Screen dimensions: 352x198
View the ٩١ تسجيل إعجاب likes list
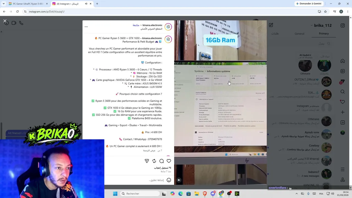pyautogui.click(x=163, y=167)
